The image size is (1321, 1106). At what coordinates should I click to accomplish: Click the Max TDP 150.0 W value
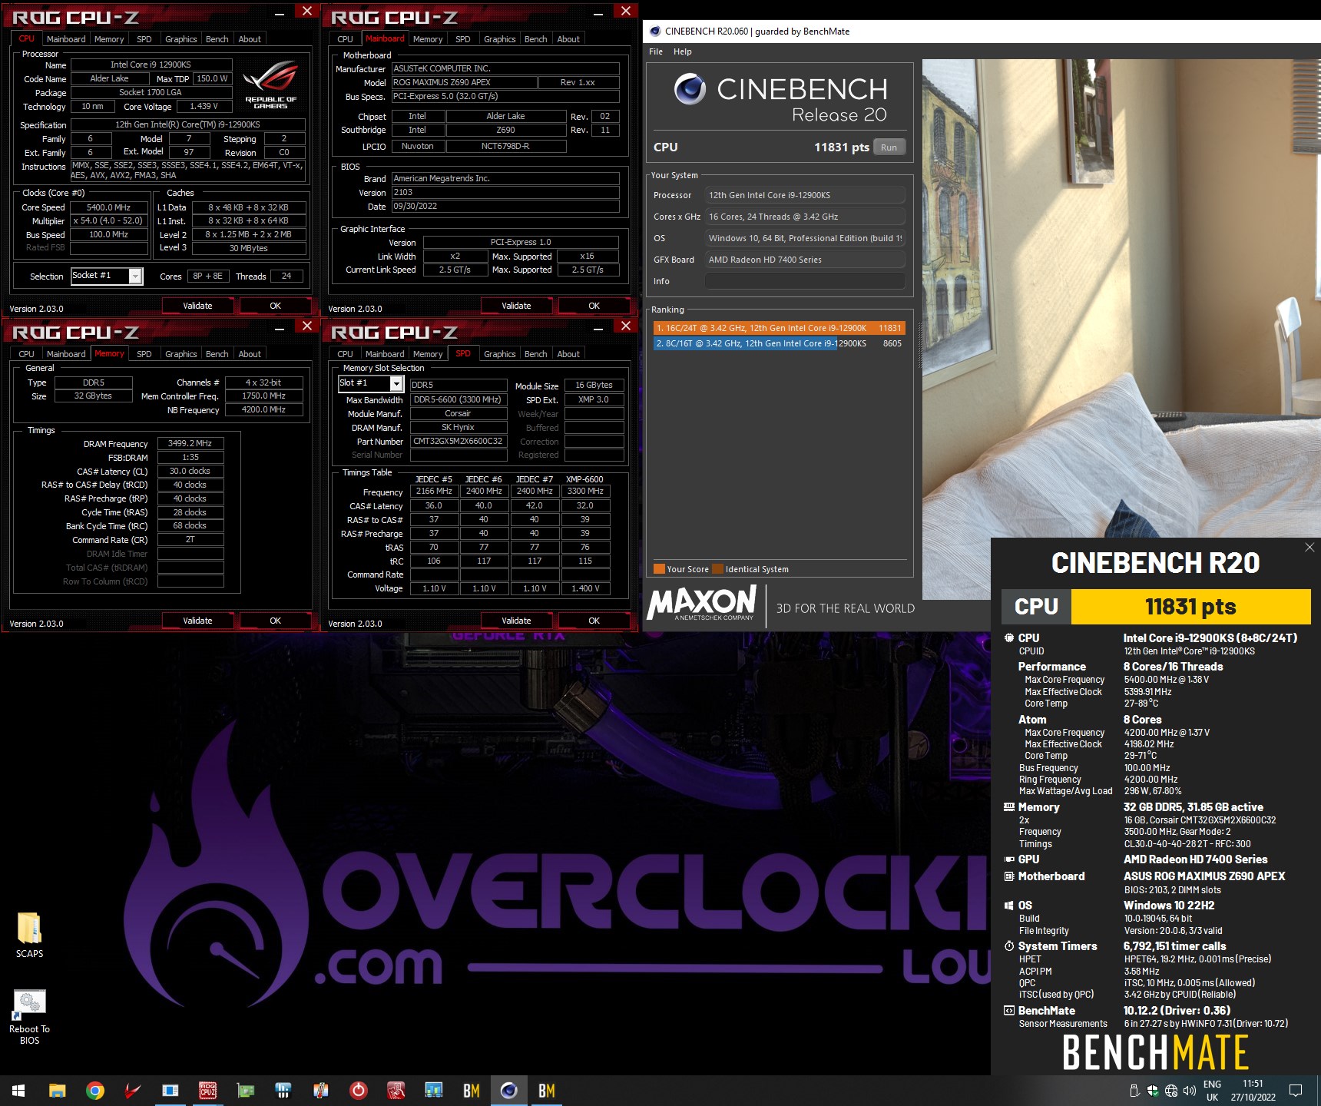point(212,78)
